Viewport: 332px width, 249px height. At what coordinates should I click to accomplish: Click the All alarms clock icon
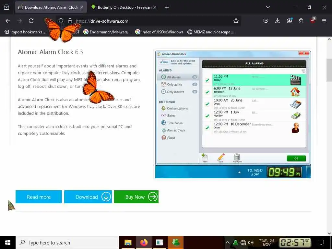(163, 77)
